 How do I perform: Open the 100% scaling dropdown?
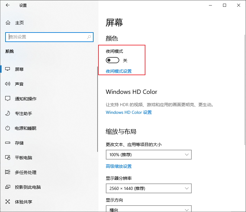tap(148, 155)
